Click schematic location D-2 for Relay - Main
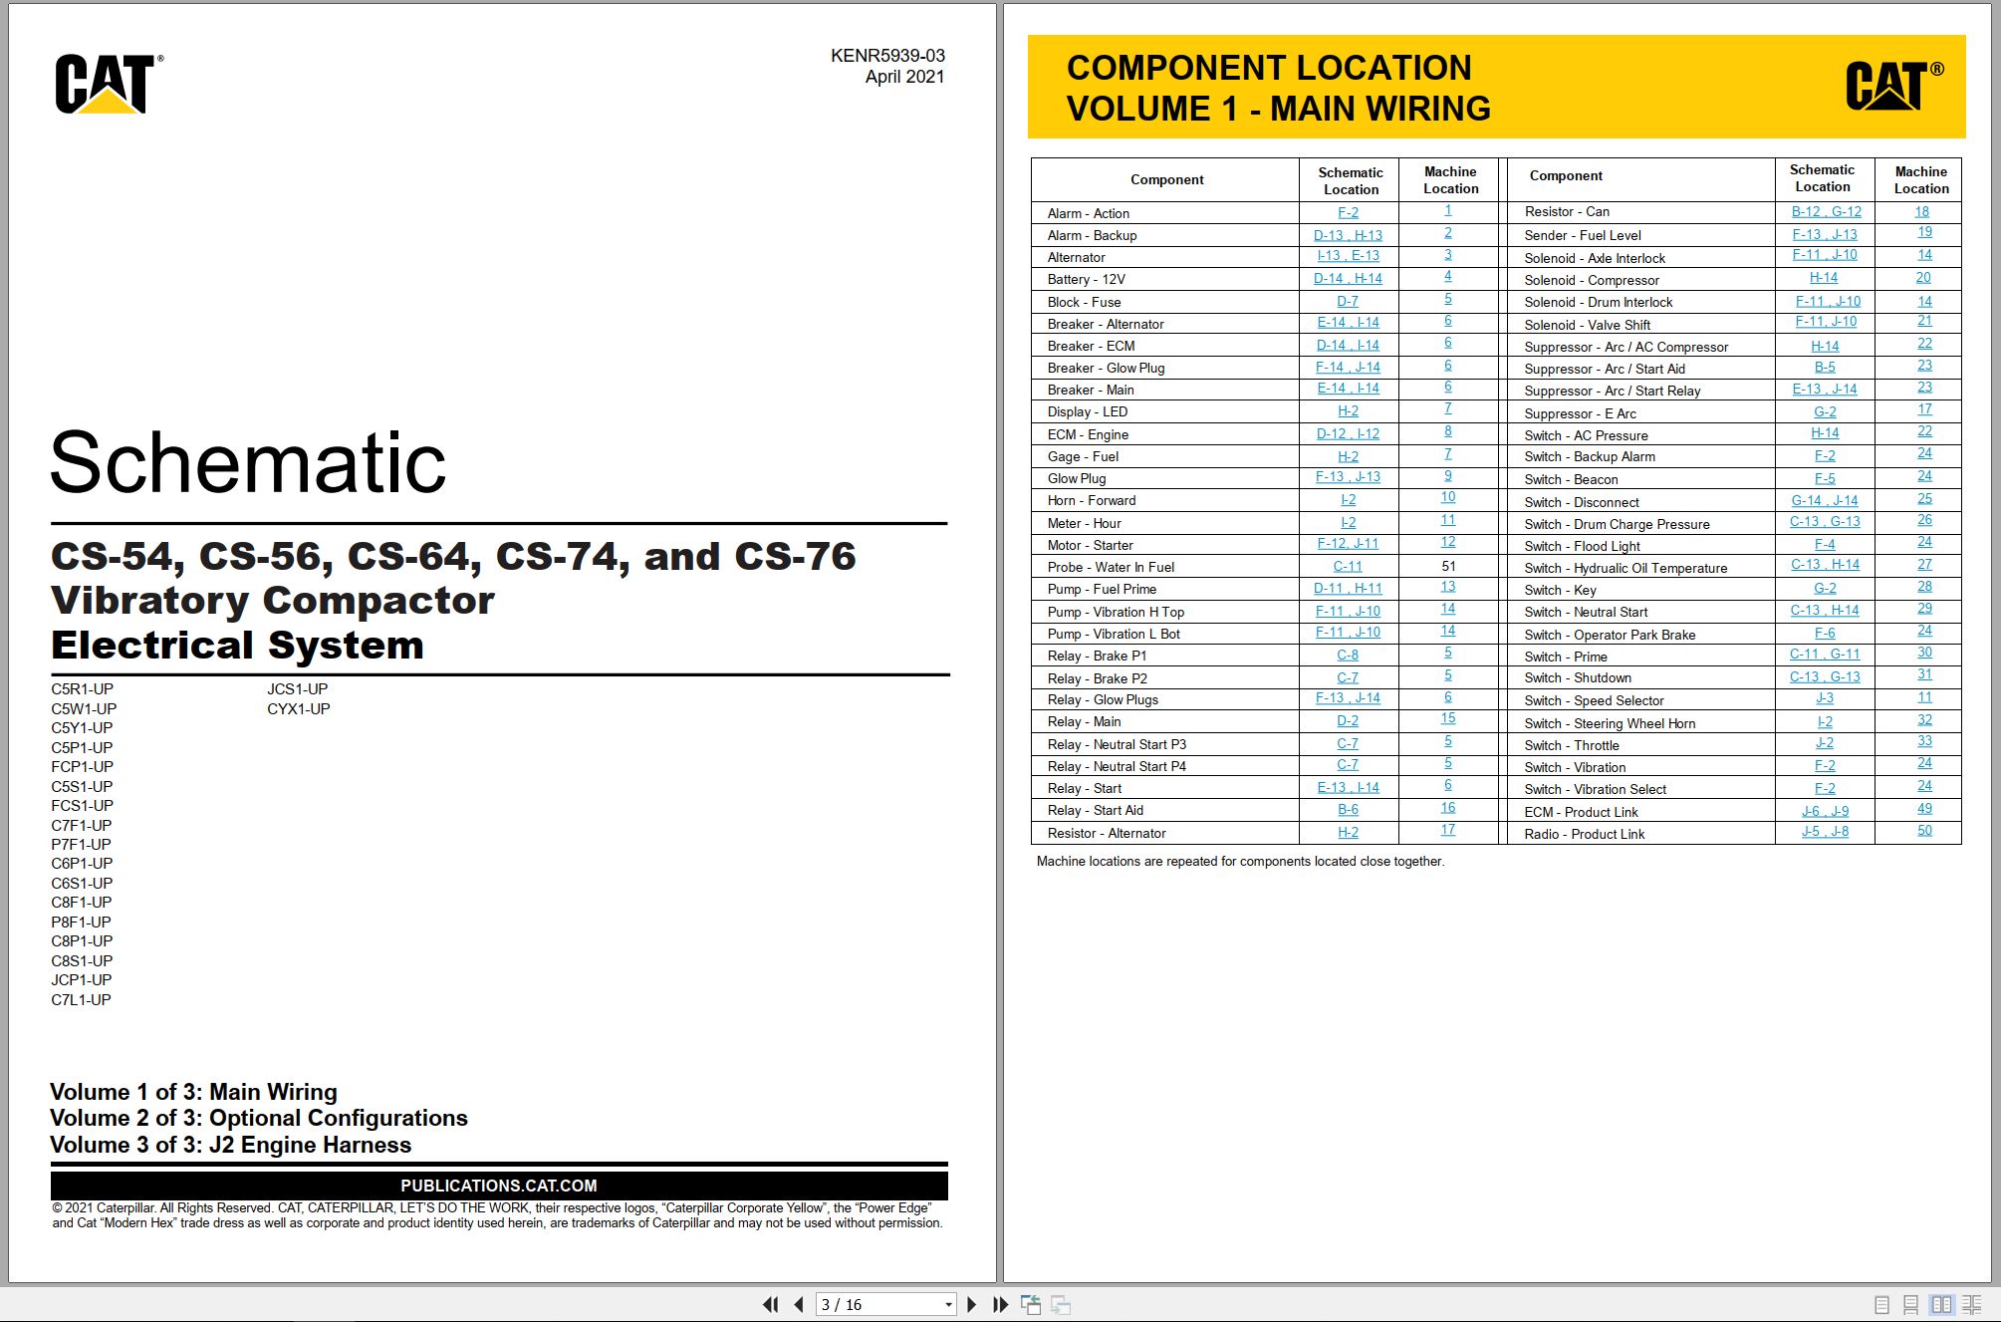2001x1322 pixels. 1348,720
